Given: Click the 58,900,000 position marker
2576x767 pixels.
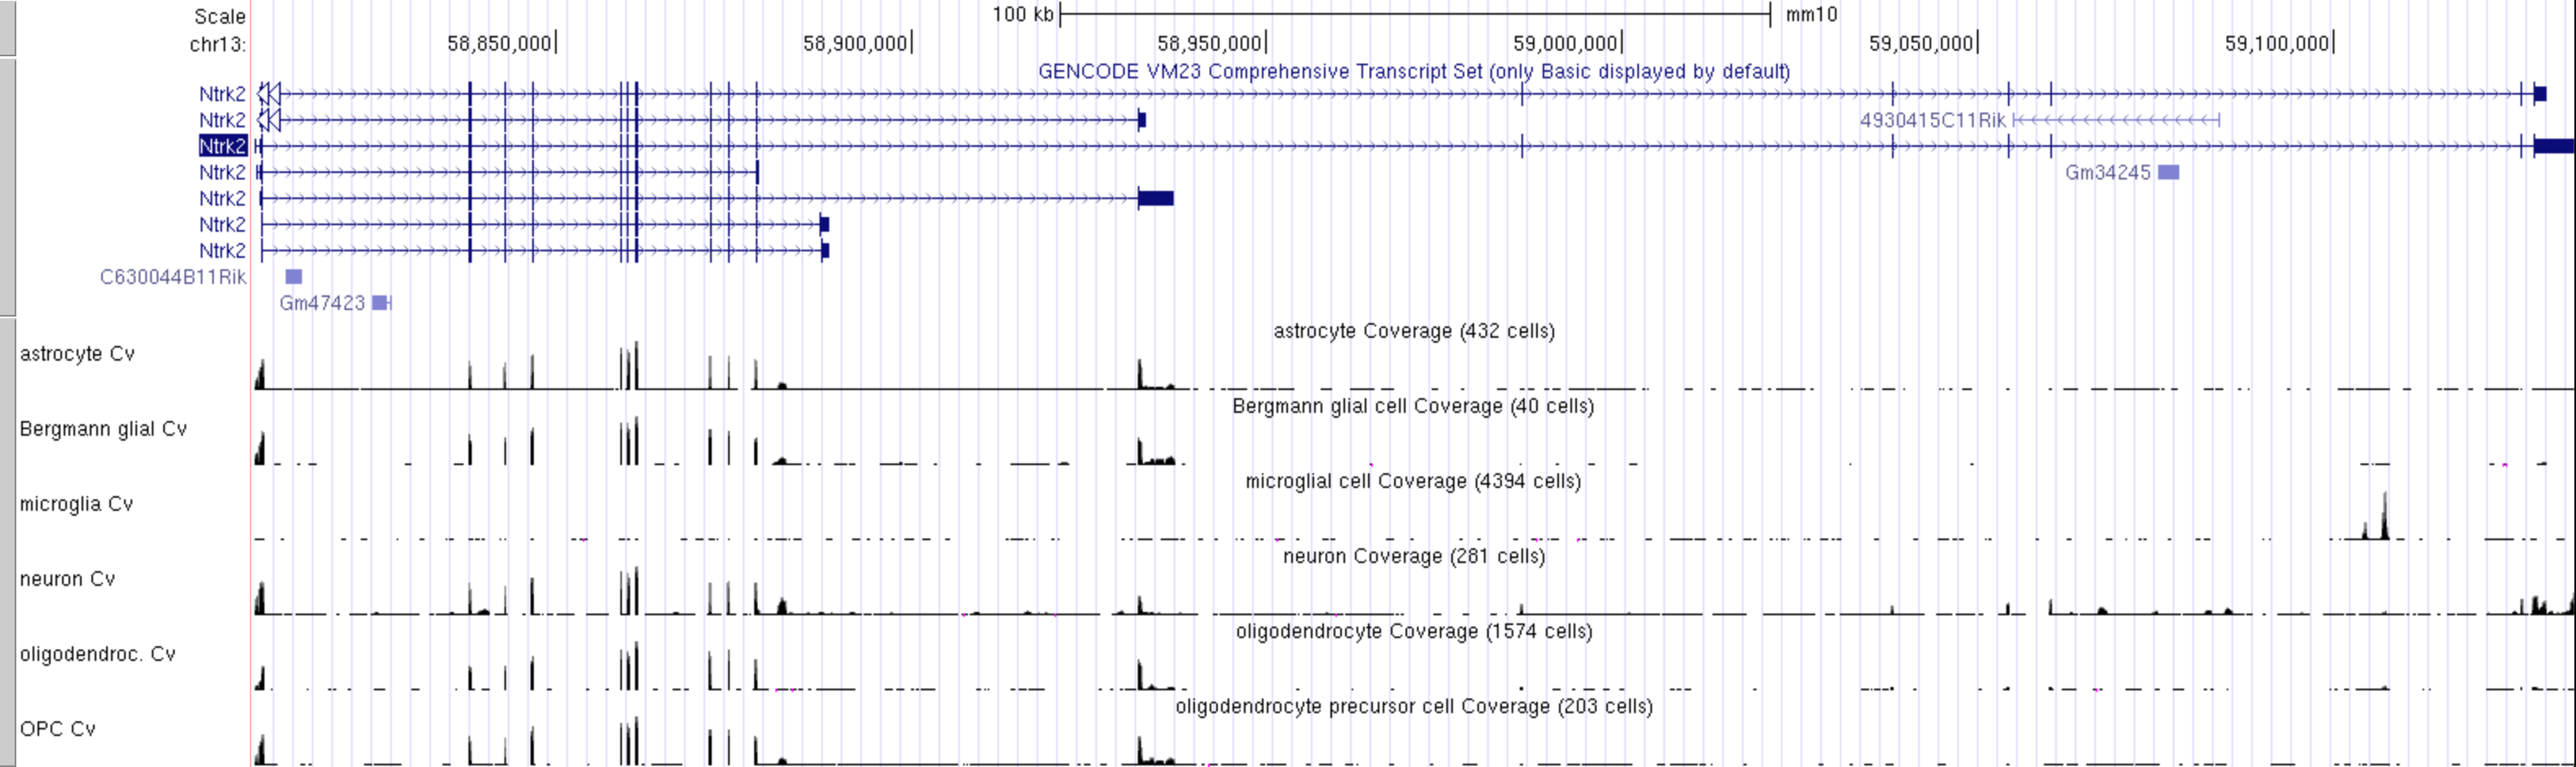Looking at the screenshot, I should 856,44.
